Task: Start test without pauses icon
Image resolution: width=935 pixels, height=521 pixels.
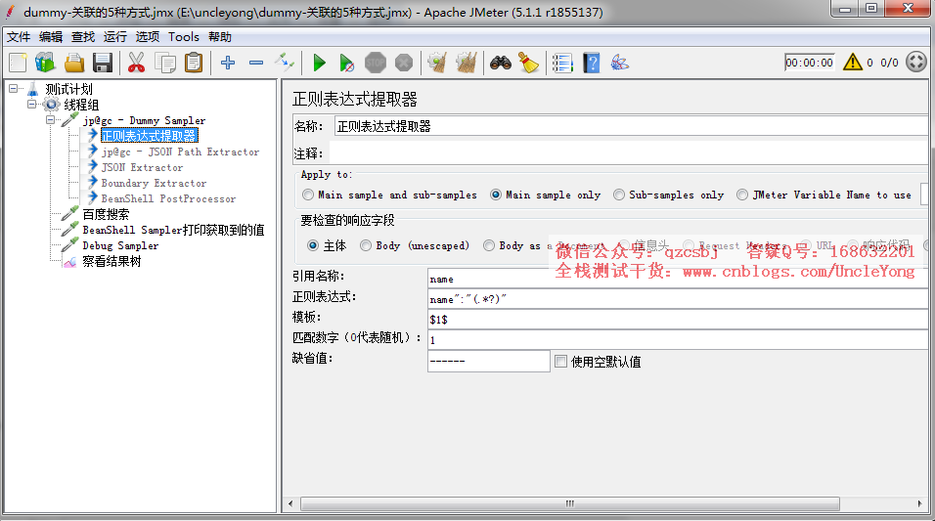Action: pyautogui.click(x=347, y=63)
